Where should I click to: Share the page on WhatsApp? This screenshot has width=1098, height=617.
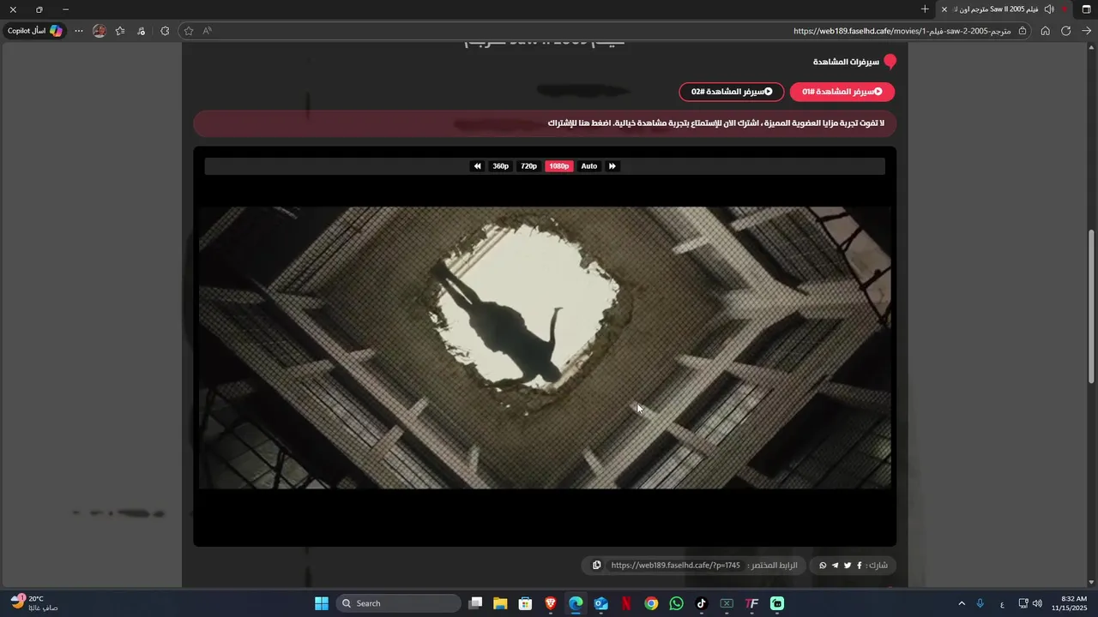823,566
